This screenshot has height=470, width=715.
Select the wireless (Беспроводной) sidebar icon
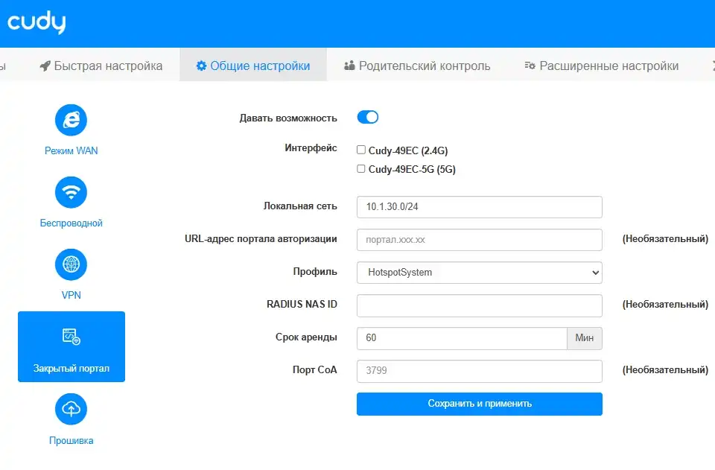71,191
